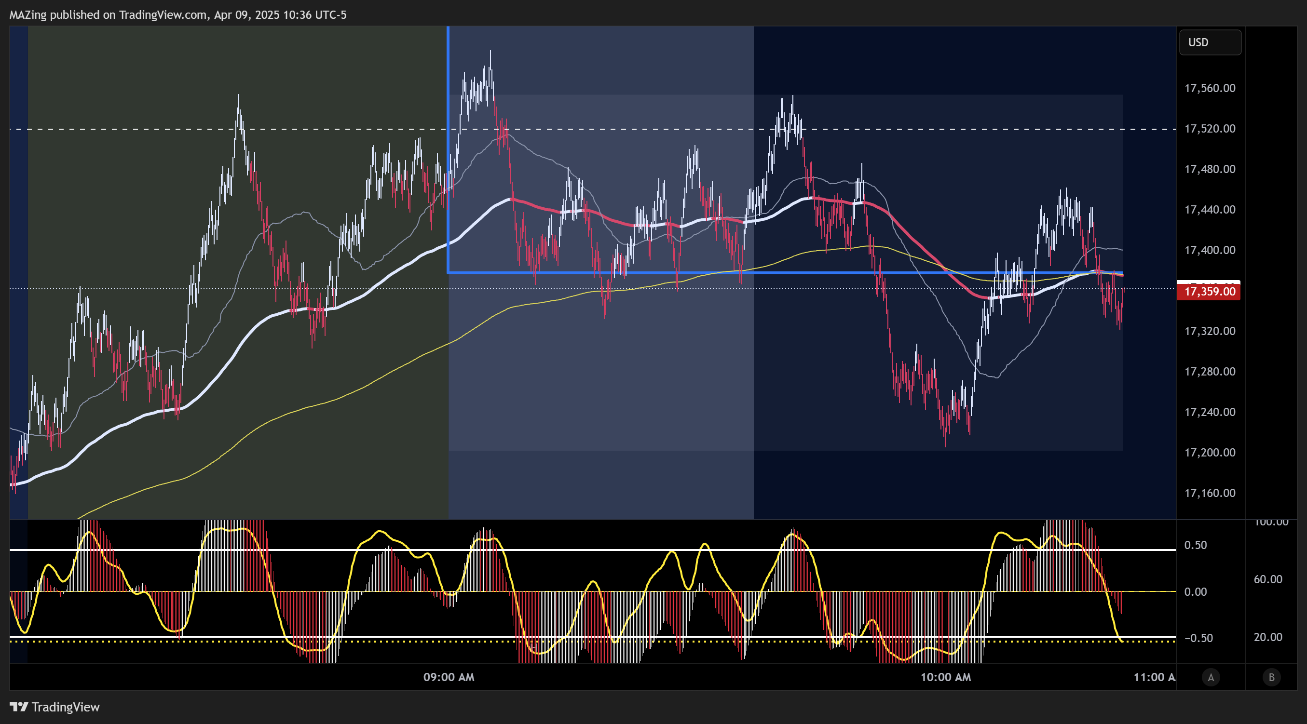Click the 0.00 oscillator scale label

(1196, 592)
